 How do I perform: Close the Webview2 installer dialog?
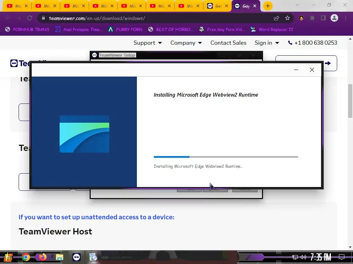[312, 70]
